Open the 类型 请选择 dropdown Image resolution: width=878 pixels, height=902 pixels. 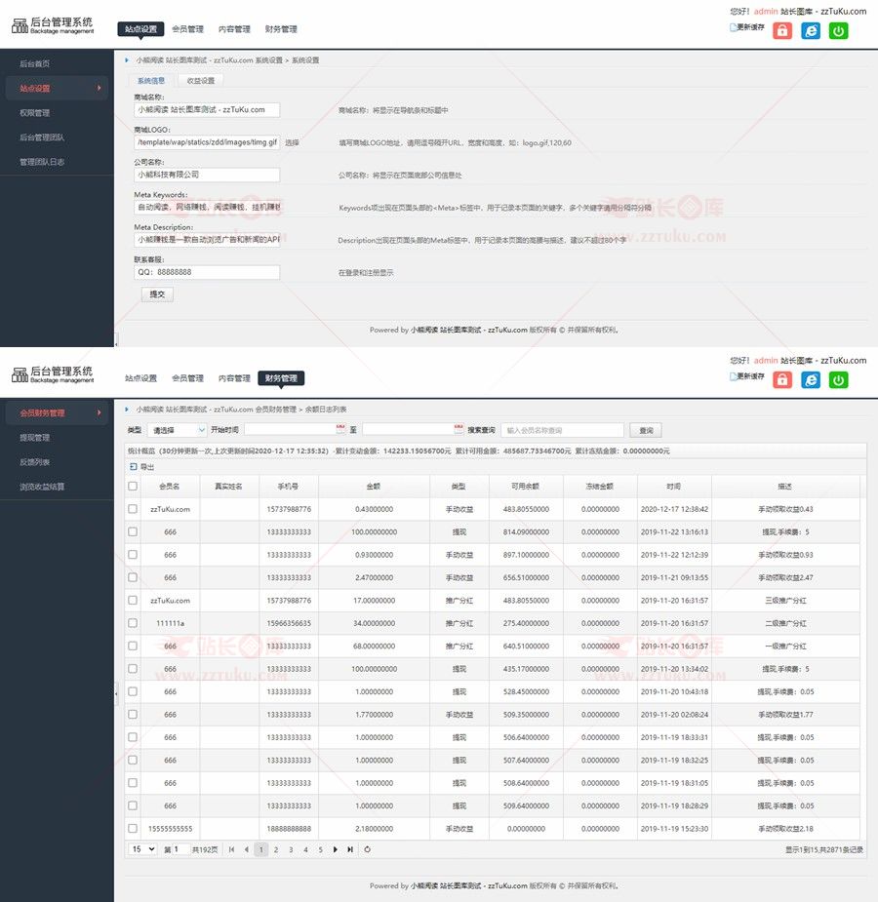[178, 430]
